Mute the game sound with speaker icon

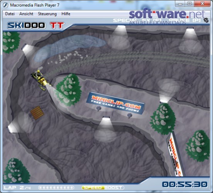pyautogui.click(x=206, y=20)
